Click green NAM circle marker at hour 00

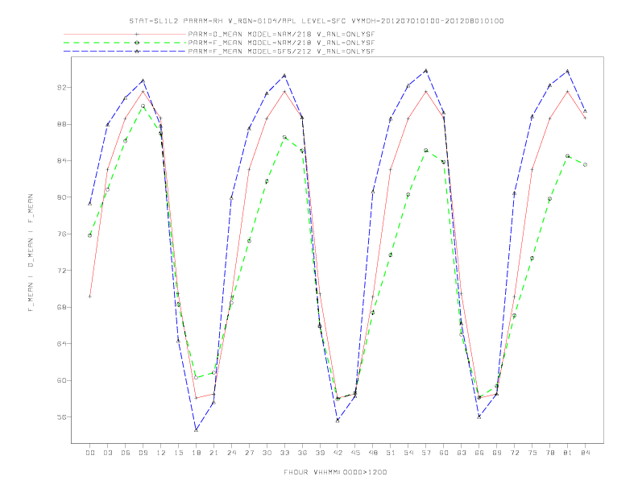(90, 235)
